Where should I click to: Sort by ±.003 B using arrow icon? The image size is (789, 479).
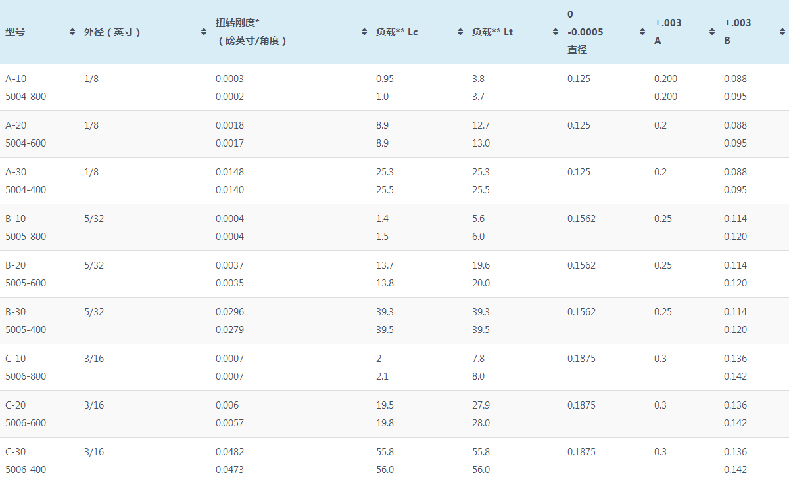(x=782, y=32)
